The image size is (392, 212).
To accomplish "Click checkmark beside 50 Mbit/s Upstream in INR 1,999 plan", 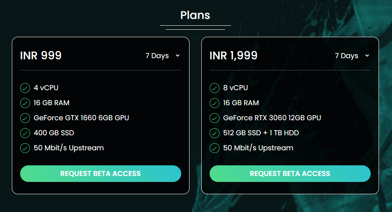I will pos(214,148).
